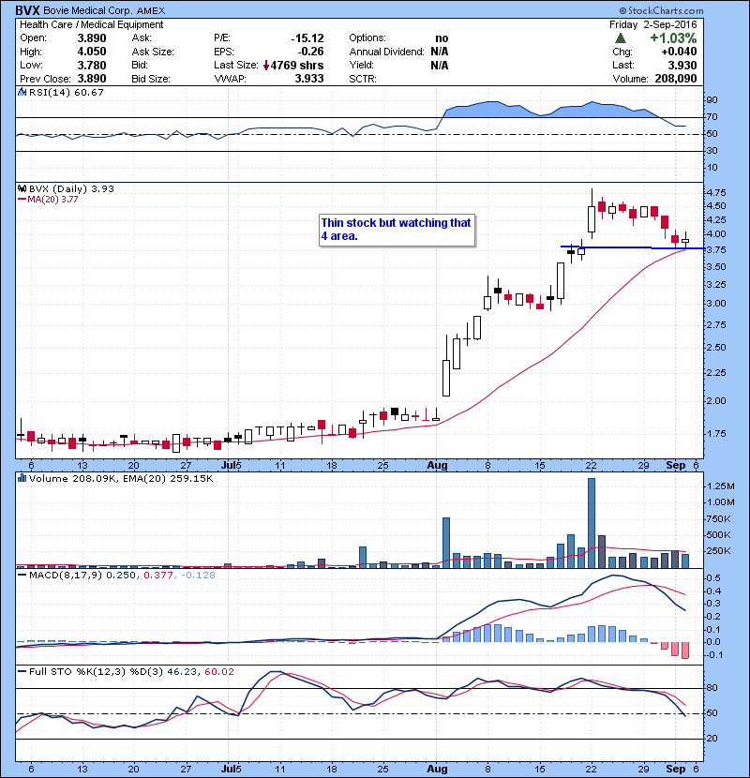Click the Yield N/A value
The height and width of the screenshot is (778, 750).
tap(440, 65)
